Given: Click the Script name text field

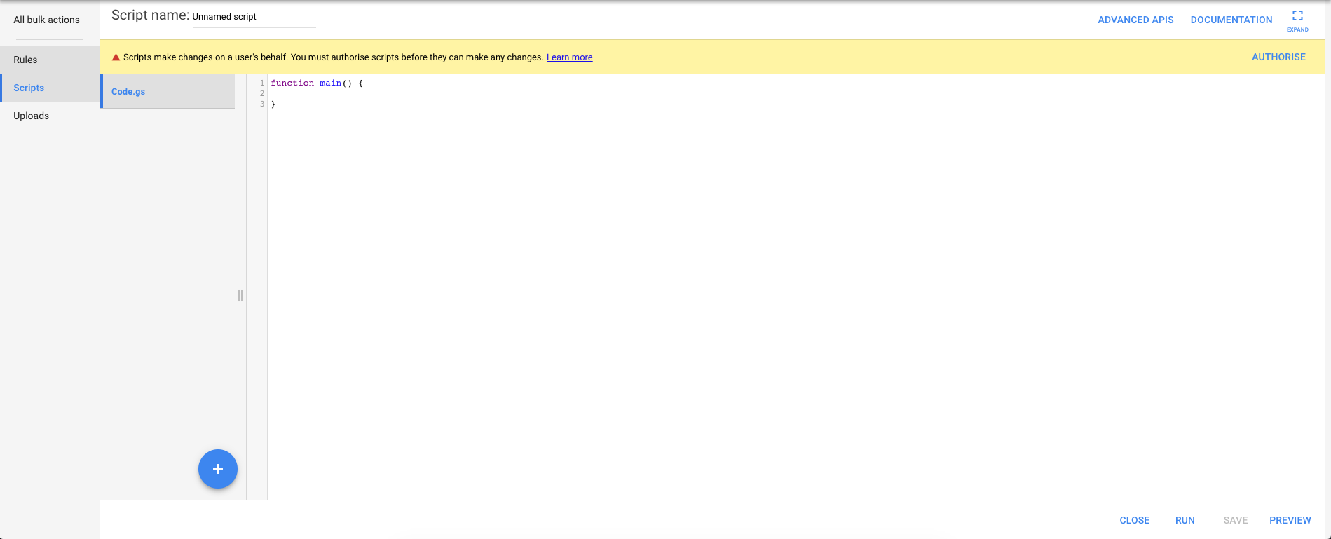Looking at the screenshot, I should pyautogui.click(x=253, y=17).
